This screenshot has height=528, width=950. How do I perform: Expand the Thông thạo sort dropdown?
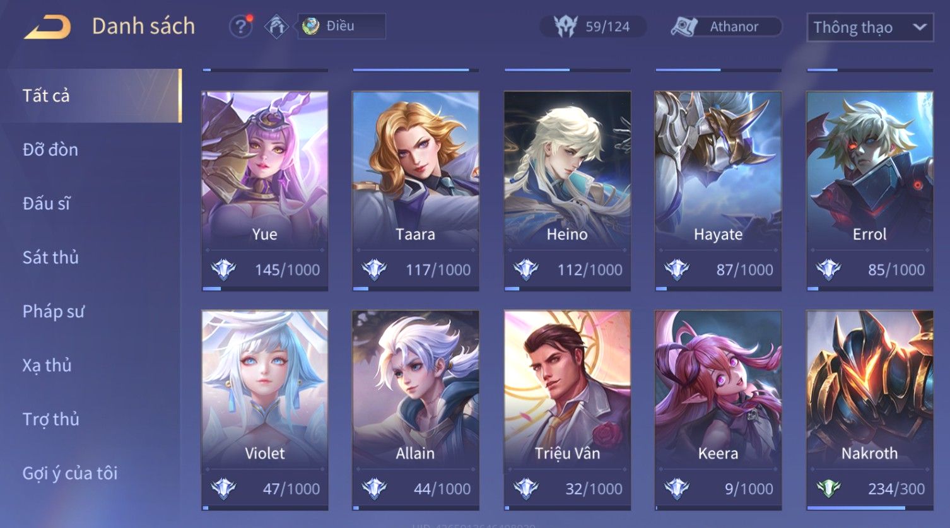pyautogui.click(x=870, y=28)
